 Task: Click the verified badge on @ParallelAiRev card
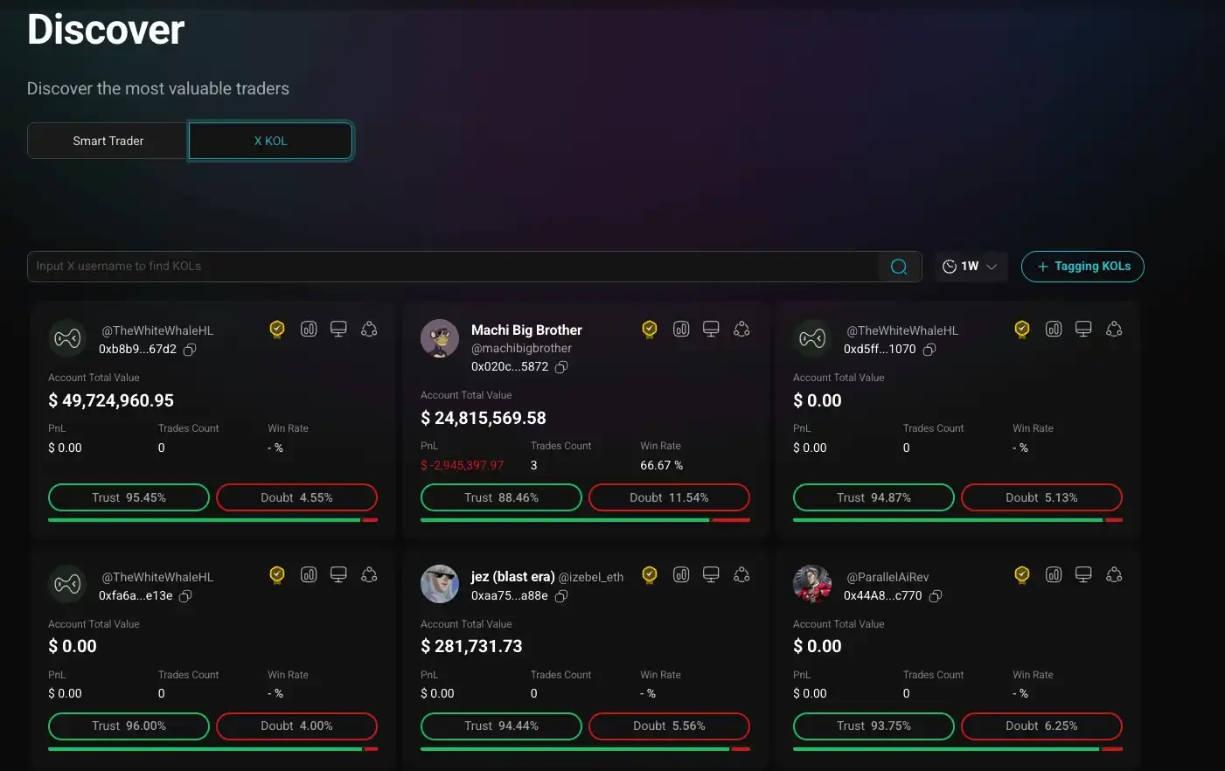coord(1021,574)
